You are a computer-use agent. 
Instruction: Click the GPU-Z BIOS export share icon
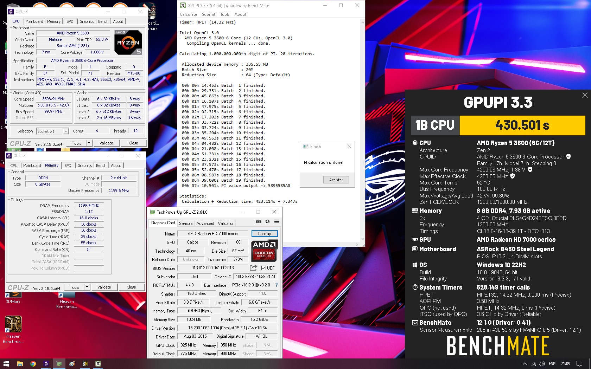click(253, 268)
